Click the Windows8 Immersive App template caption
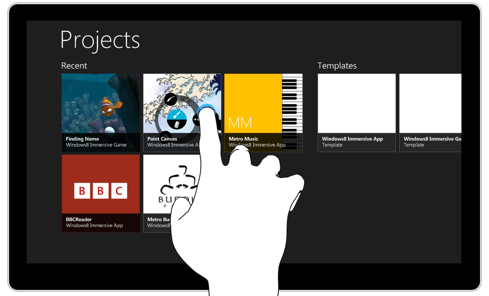 tap(352, 139)
